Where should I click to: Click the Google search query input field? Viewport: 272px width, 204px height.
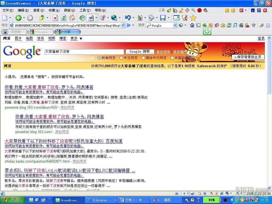point(84,52)
